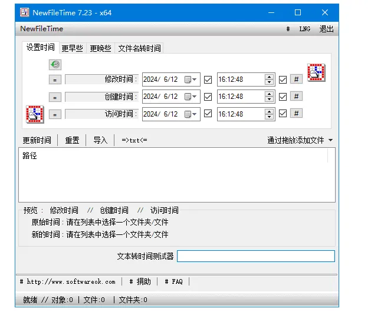Viewport: 371px width, 315px height.
Task: Open the LNG language menu
Action: click(x=305, y=29)
